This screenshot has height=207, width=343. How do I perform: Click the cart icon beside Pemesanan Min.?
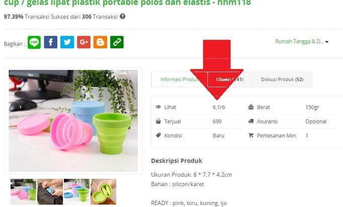tap(251, 135)
